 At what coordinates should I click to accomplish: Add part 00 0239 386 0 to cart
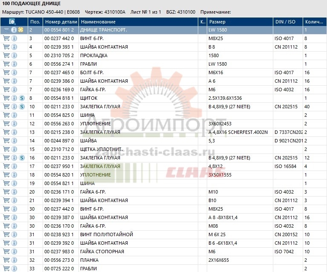(6, 81)
